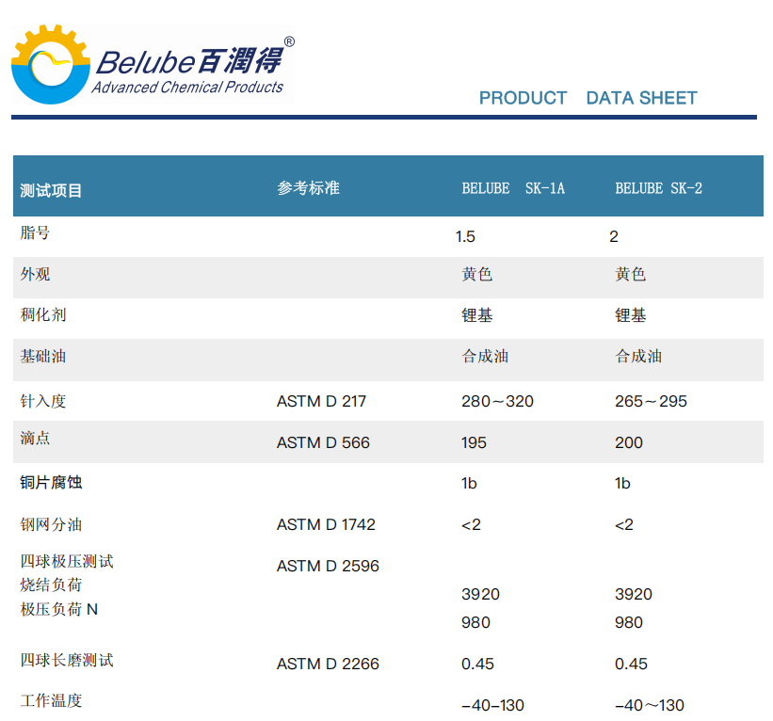Screen dimensions: 773x721
Task: Click the 'ASTM D 1742' standard cell
Action: [326, 525]
